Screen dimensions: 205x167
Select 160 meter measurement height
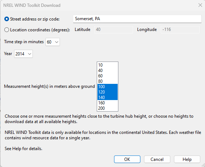tap(108, 103)
